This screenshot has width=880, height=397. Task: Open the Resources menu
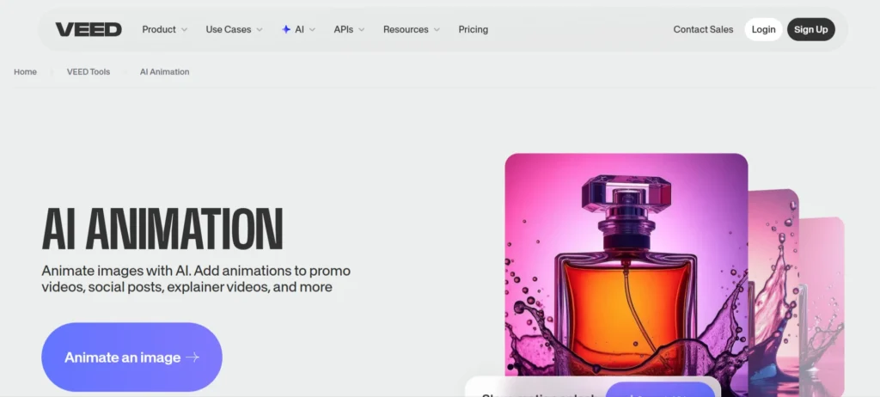pos(406,30)
